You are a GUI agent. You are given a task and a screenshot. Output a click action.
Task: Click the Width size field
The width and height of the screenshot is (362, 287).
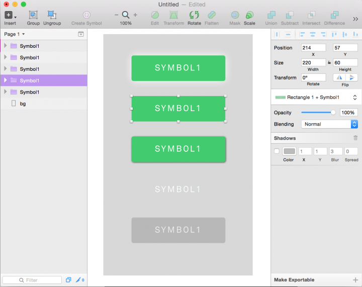tap(313, 62)
